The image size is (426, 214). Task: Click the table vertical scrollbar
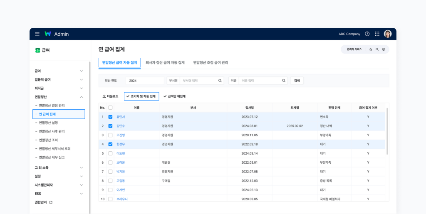(387, 131)
